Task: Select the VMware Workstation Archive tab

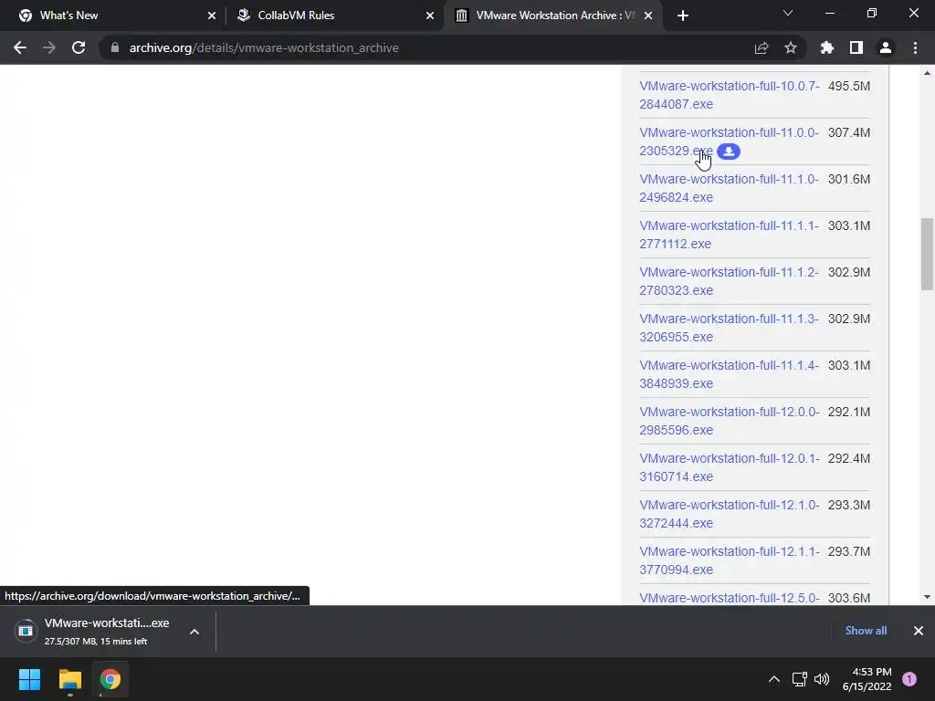Action: pyautogui.click(x=555, y=16)
